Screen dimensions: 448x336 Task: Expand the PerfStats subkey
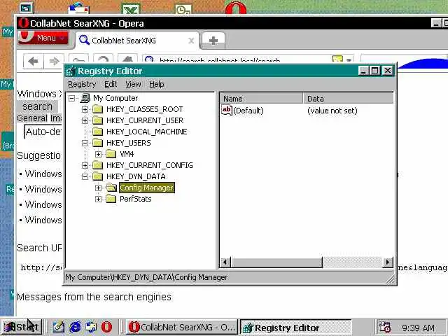[x=98, y=199]
